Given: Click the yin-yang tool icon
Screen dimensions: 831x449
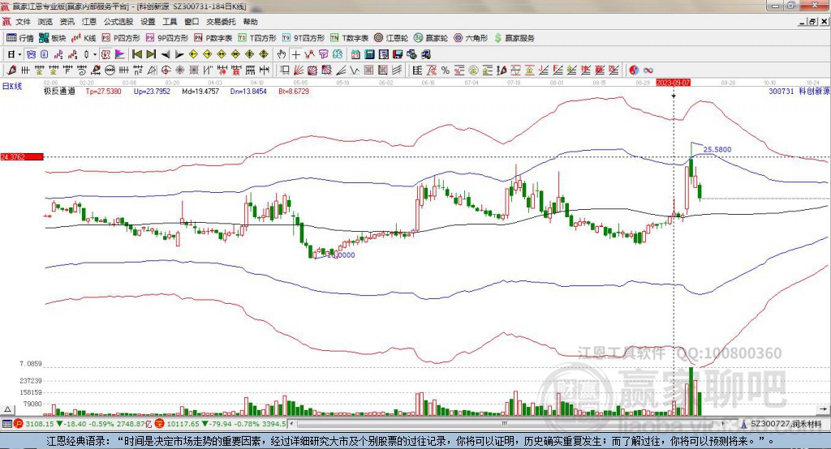Looking at the screenshot, I should tap(634, 70).
